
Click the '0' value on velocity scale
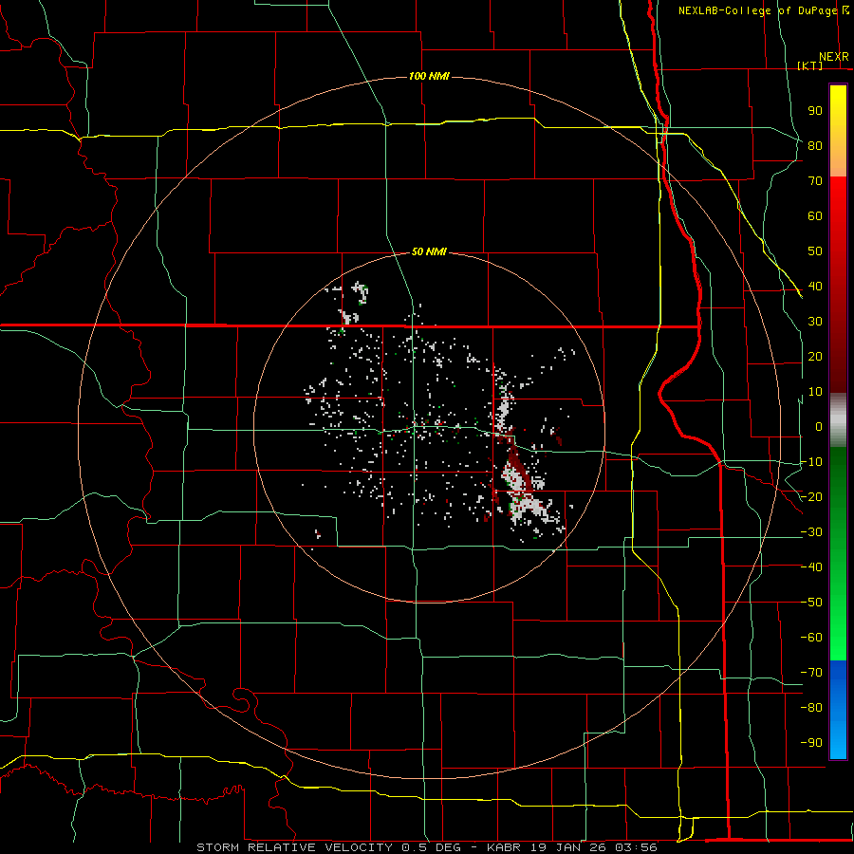point(819,426)
